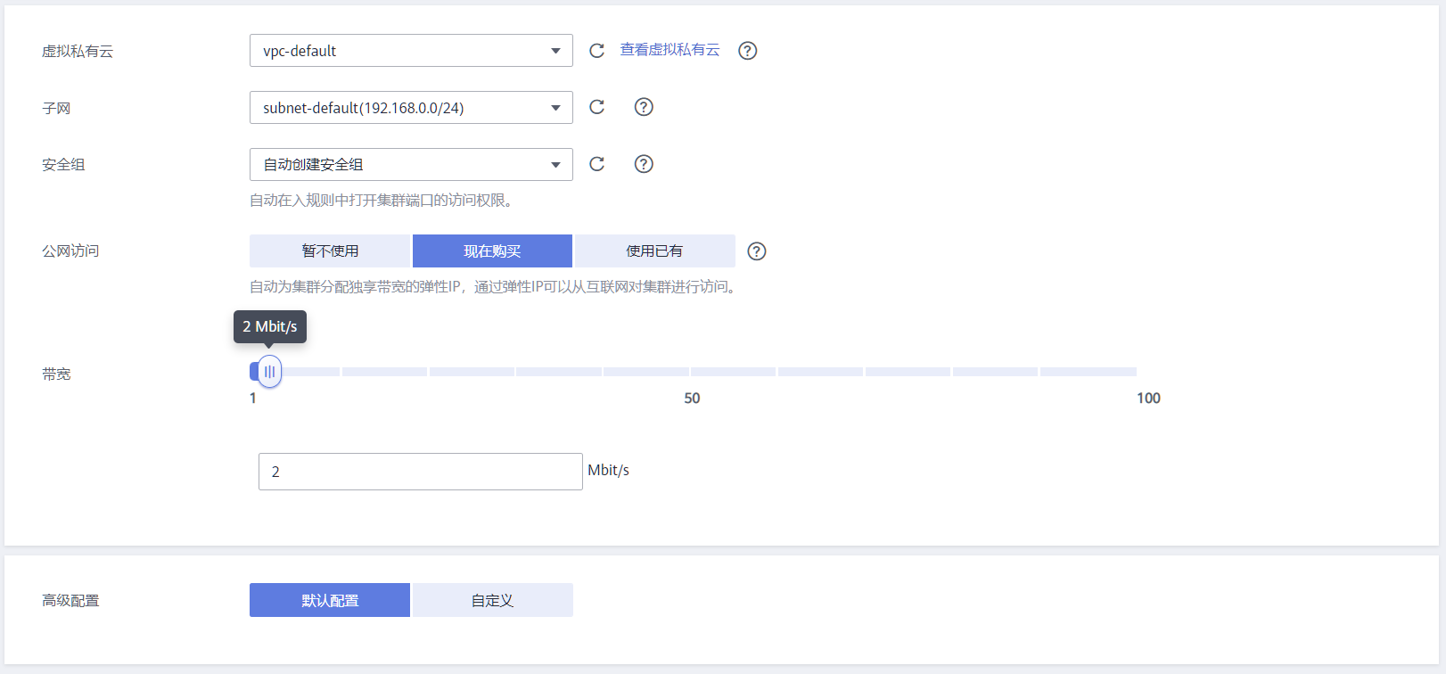Show help for the 安全组 field
Viewport: 1446px width, 674px height.
(x=644, y=164)
